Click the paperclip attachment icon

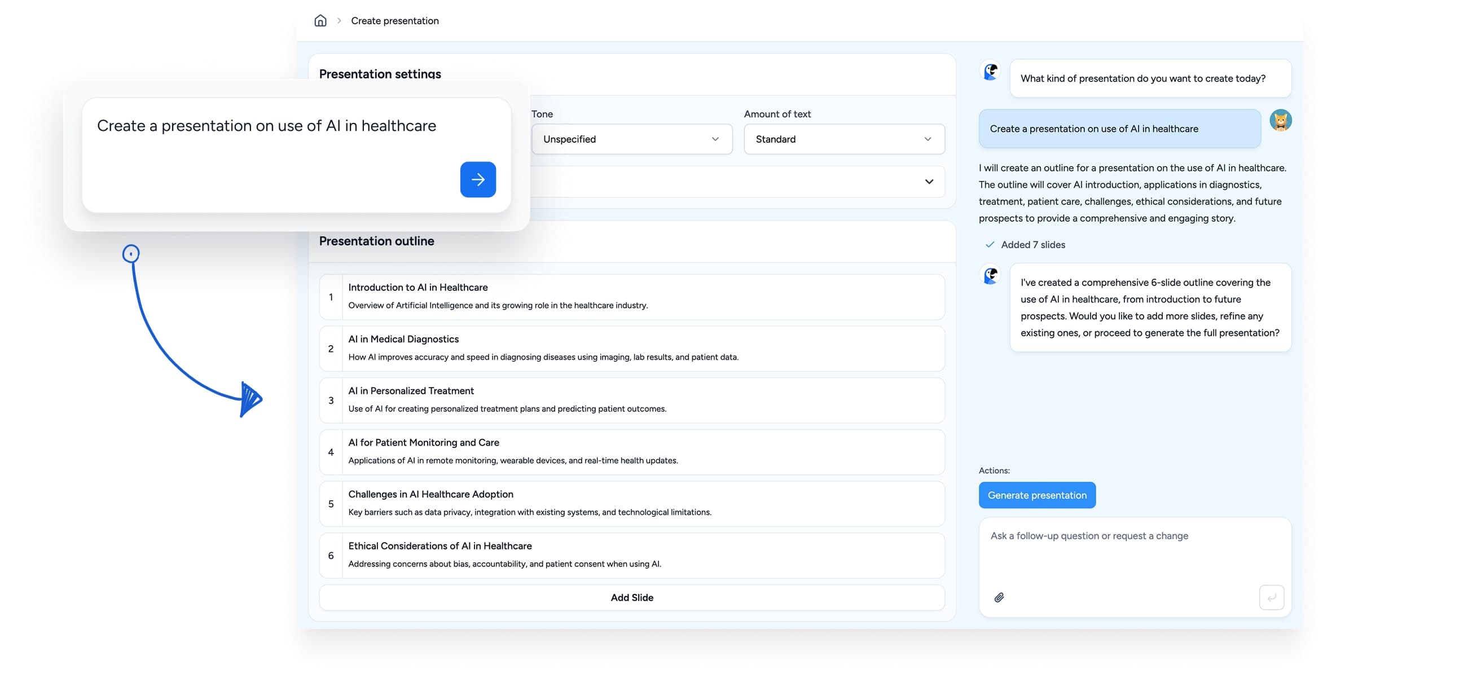[x=999, y=597]
